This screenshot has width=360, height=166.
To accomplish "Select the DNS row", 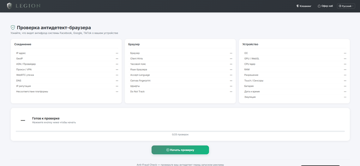I will (x=66, y=81).
